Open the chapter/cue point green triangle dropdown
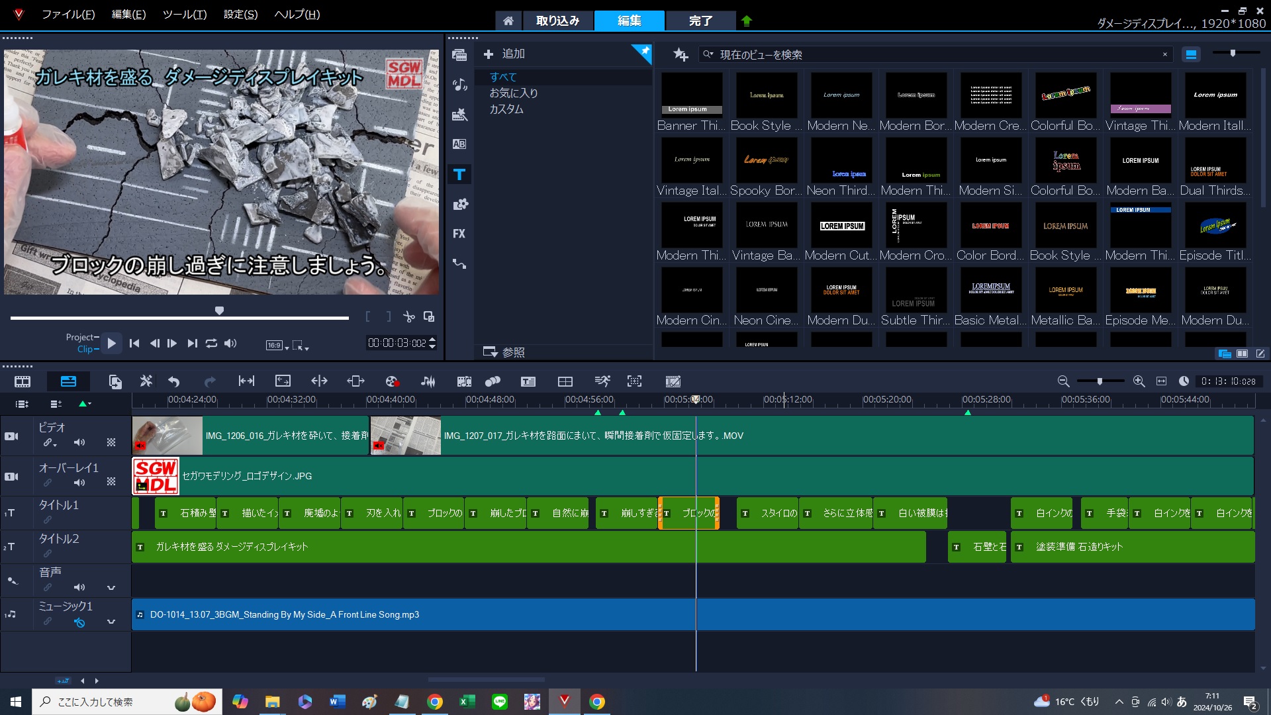The height and width of the screenshot is (715, 1271). 85,404
